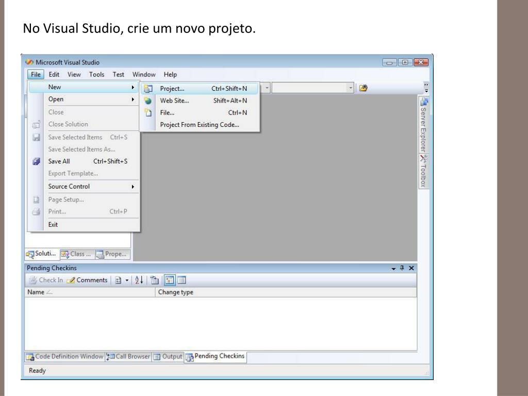The image size is (528, 396).
Task: Switch to the Call Browser tab
Action: pyautogui.click(x=128, y=357)
